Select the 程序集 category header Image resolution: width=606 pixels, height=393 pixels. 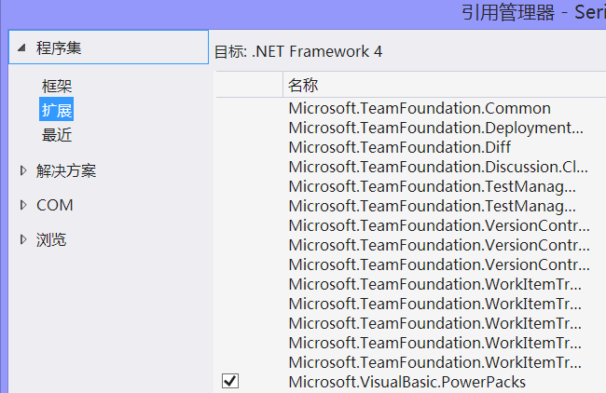pos(108,47)
